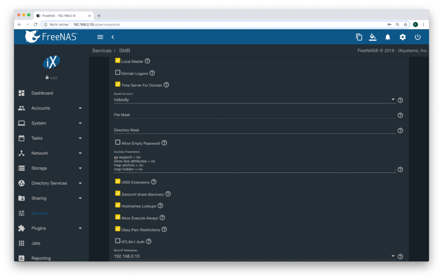Show help for Time Server For Domain
Image resolution: width=443 pixels, height=280 pixels.
tap(166, 85)
